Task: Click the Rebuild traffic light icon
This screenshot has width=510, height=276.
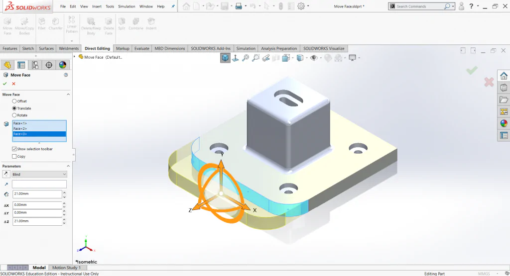Action: click(281, 6)
